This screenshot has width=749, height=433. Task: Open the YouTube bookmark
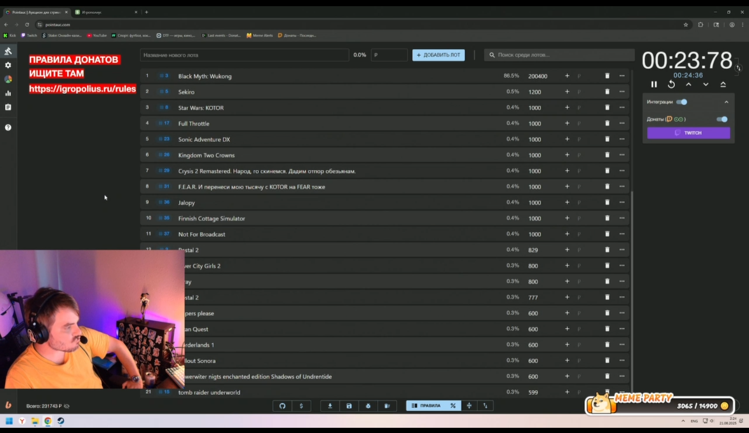[x=97, y=36]
